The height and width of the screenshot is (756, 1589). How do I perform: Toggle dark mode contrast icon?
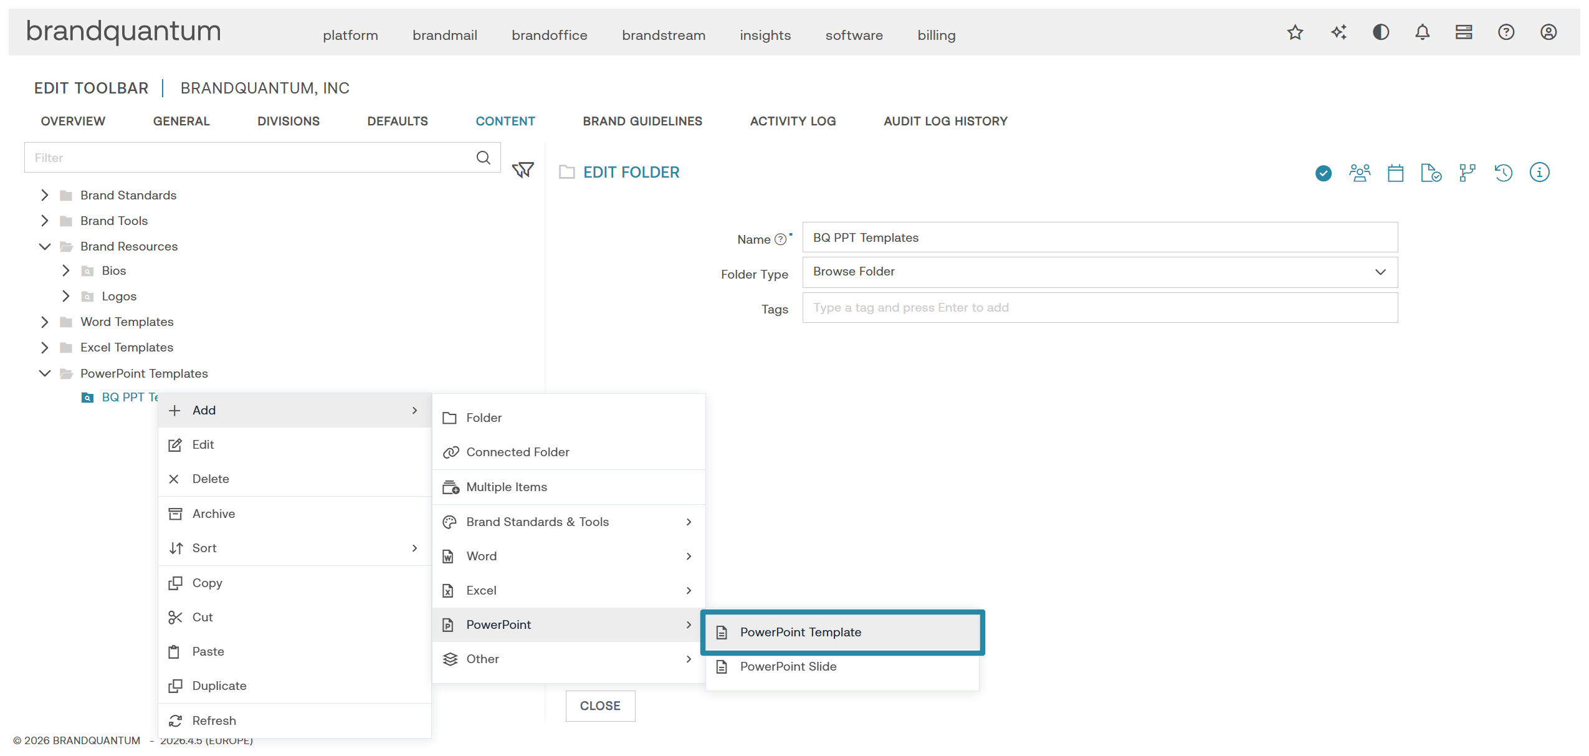pos(1381,32)
